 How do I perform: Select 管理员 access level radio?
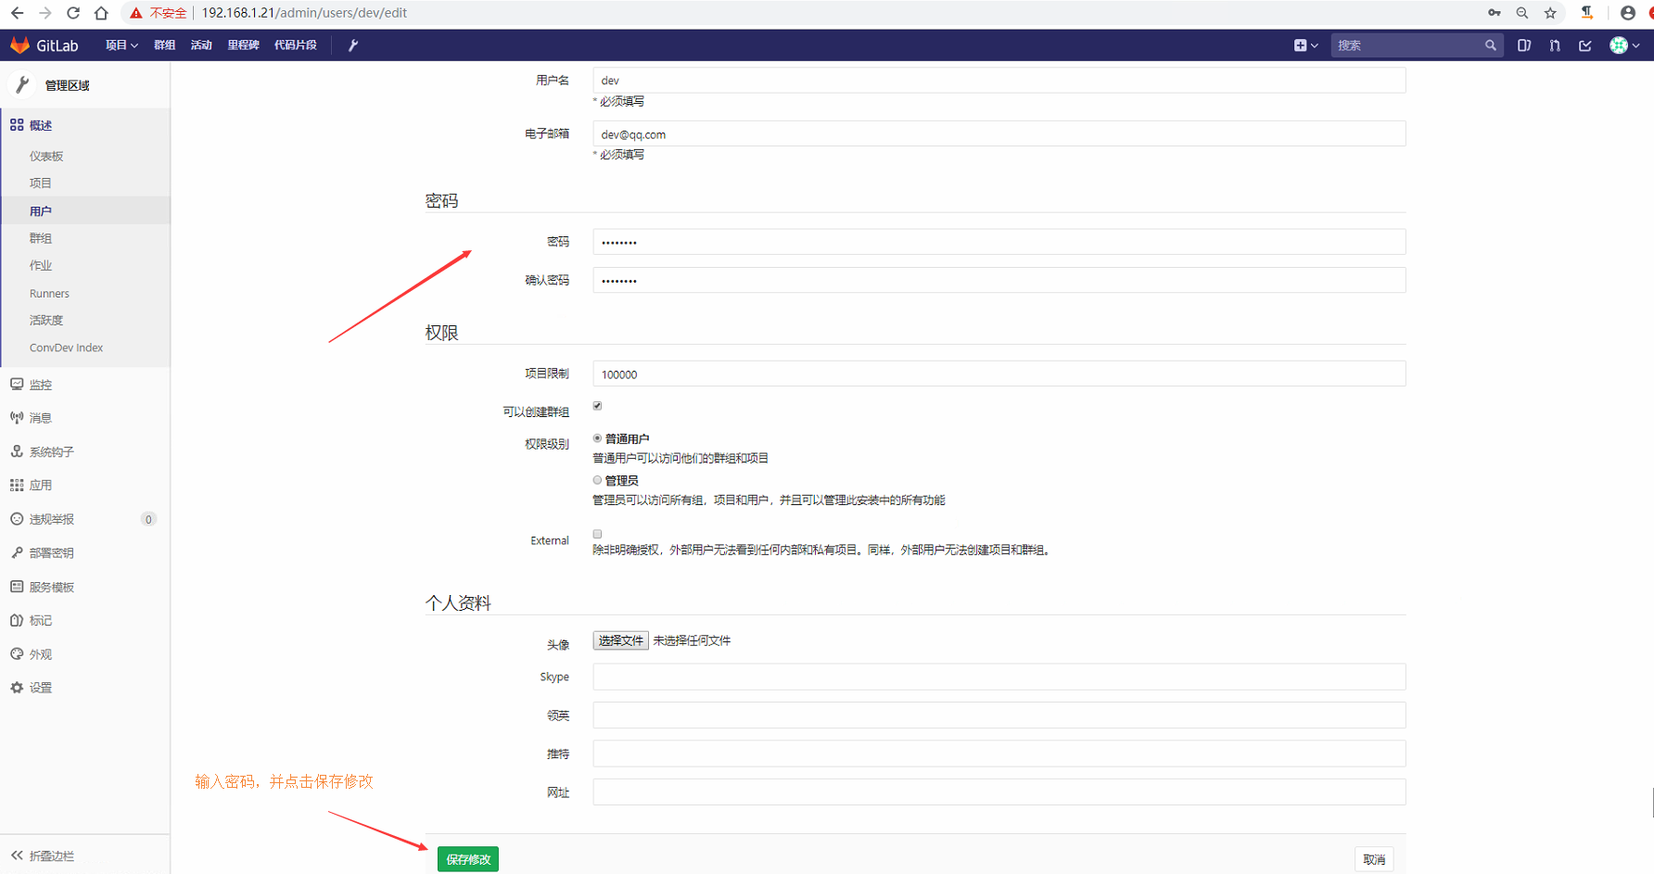point(597,480)
